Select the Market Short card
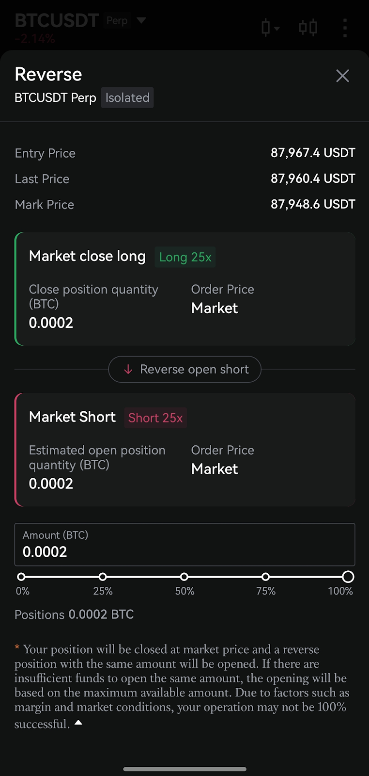 point(184,450)
